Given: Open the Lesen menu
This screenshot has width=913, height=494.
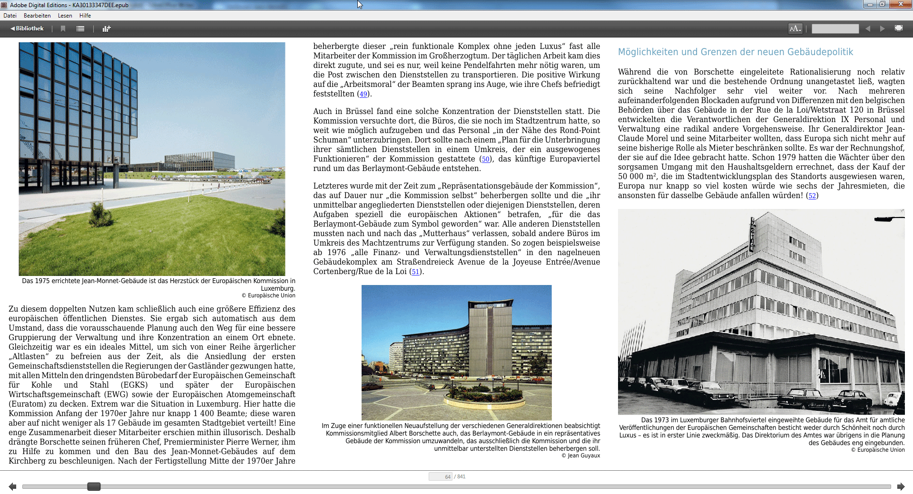Looking at the screenshot, I should (65, 16).
